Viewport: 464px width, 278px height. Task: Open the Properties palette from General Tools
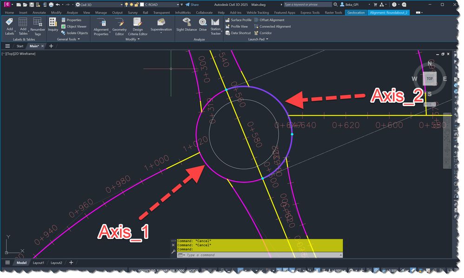click(71, 20)
